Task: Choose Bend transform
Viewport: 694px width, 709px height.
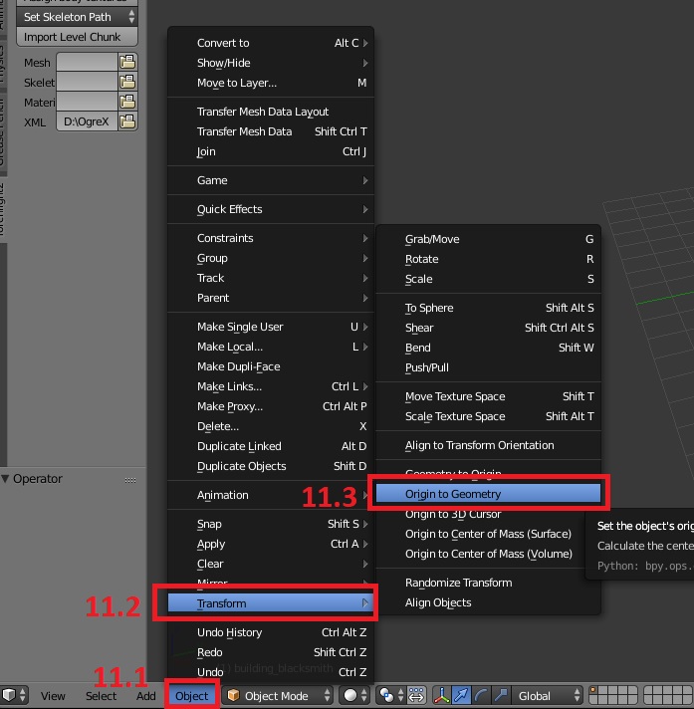Action: [x=488, y=348]
